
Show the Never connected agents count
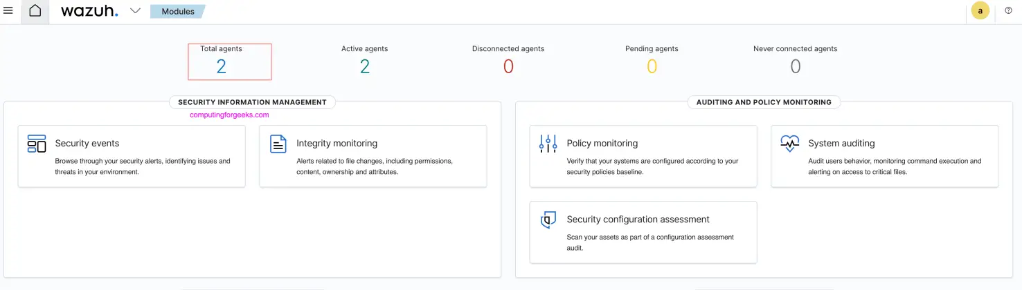point(796,66)
